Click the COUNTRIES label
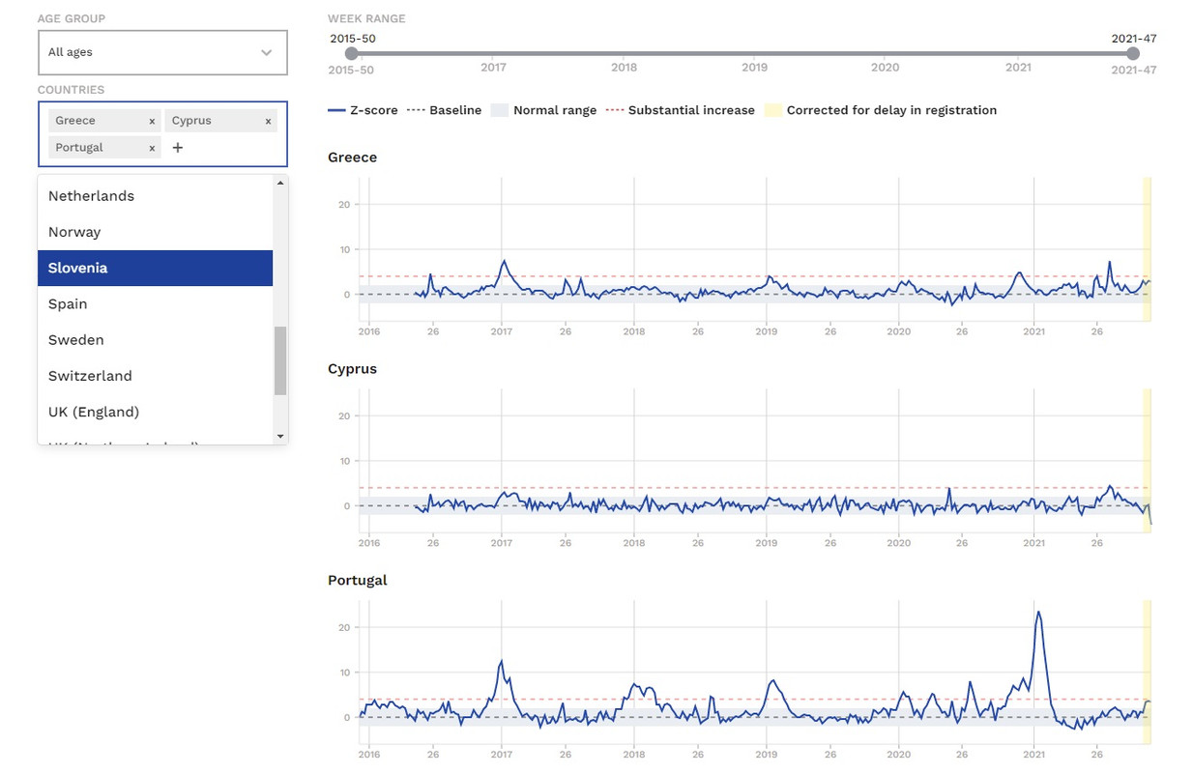 click(x=71, y=90)
